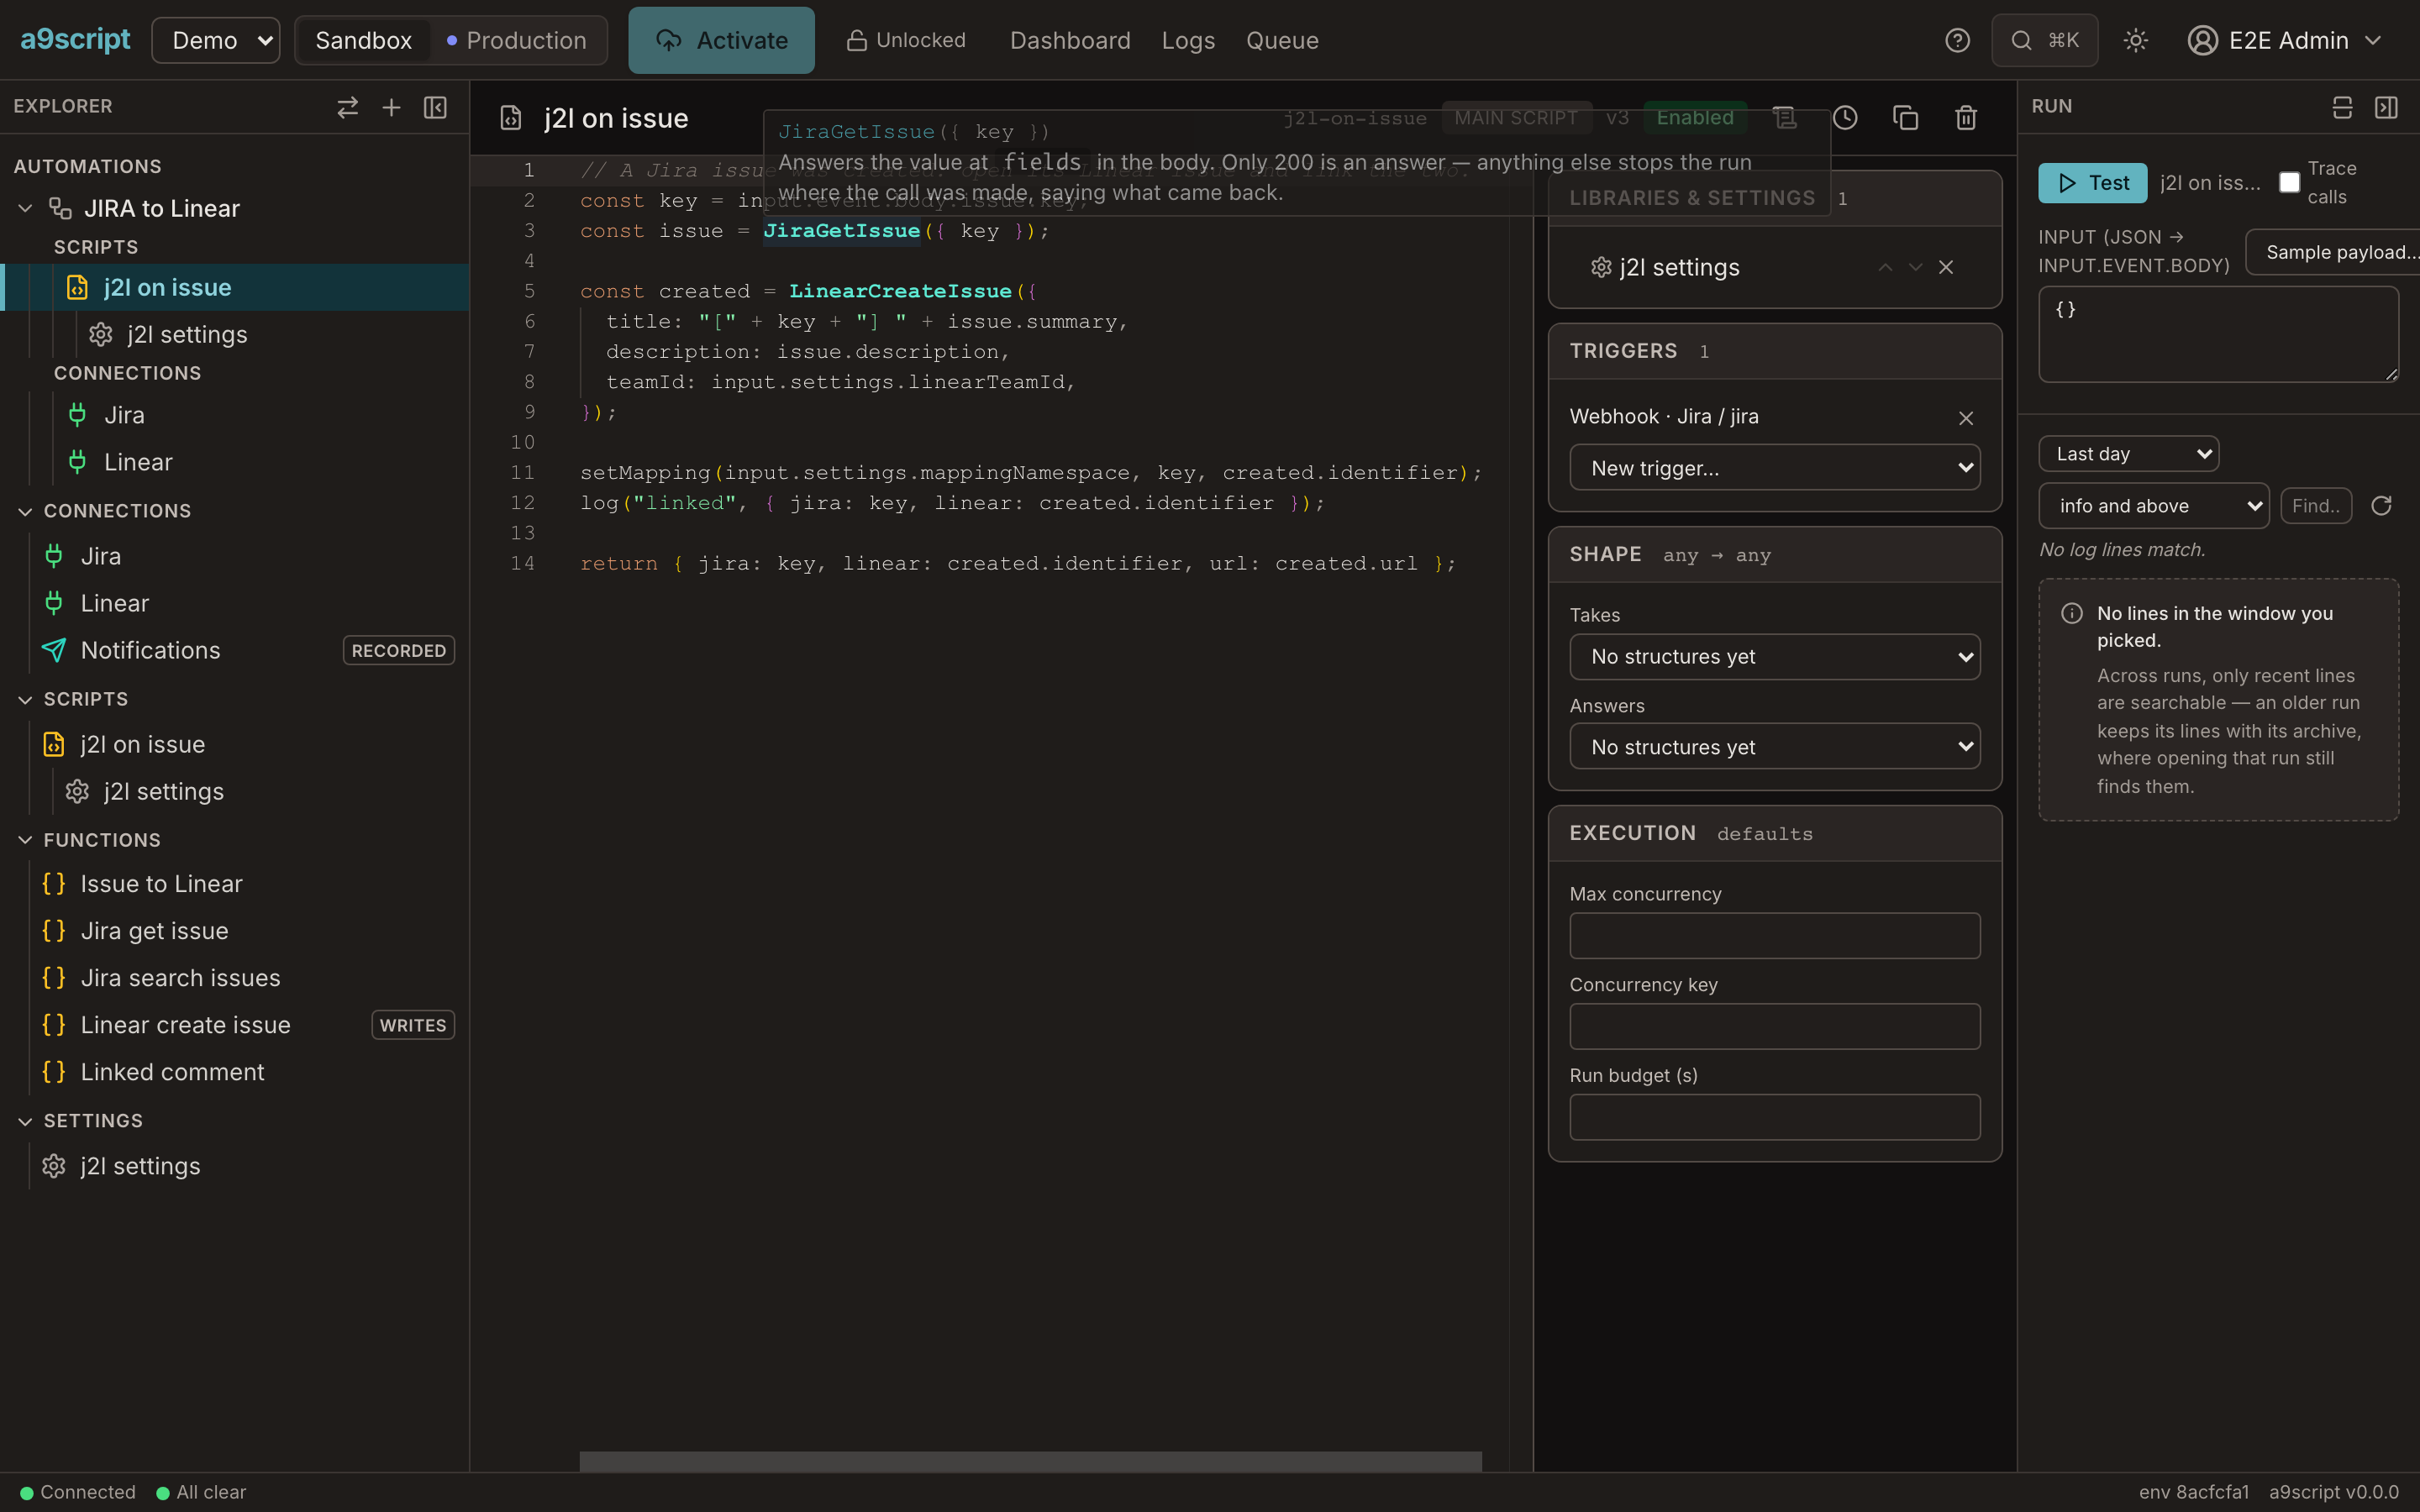Click the Explorer add new plus icon
Screen dimensions: 2420x1512
391,107
